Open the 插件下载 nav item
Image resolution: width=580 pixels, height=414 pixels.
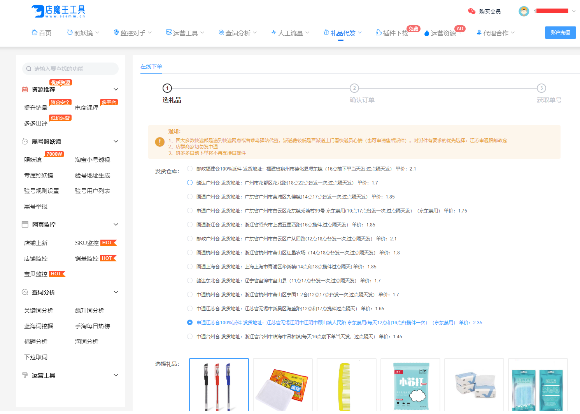pos(392,33)
